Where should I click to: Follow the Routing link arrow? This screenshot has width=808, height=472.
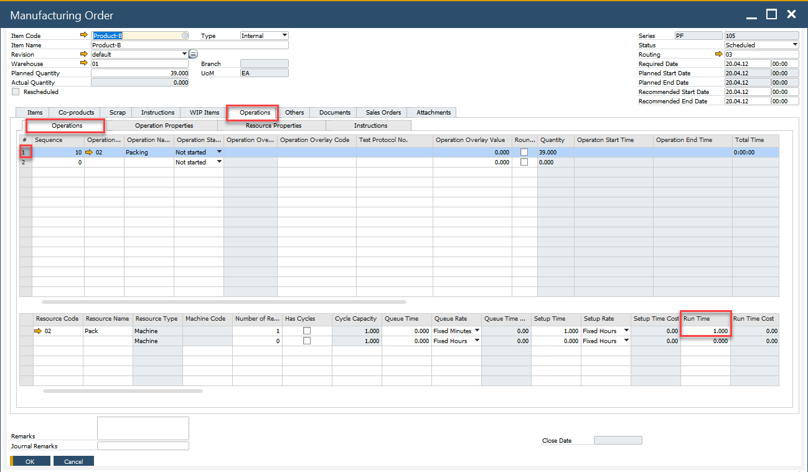pyautogui.click(x=718, y=54)
